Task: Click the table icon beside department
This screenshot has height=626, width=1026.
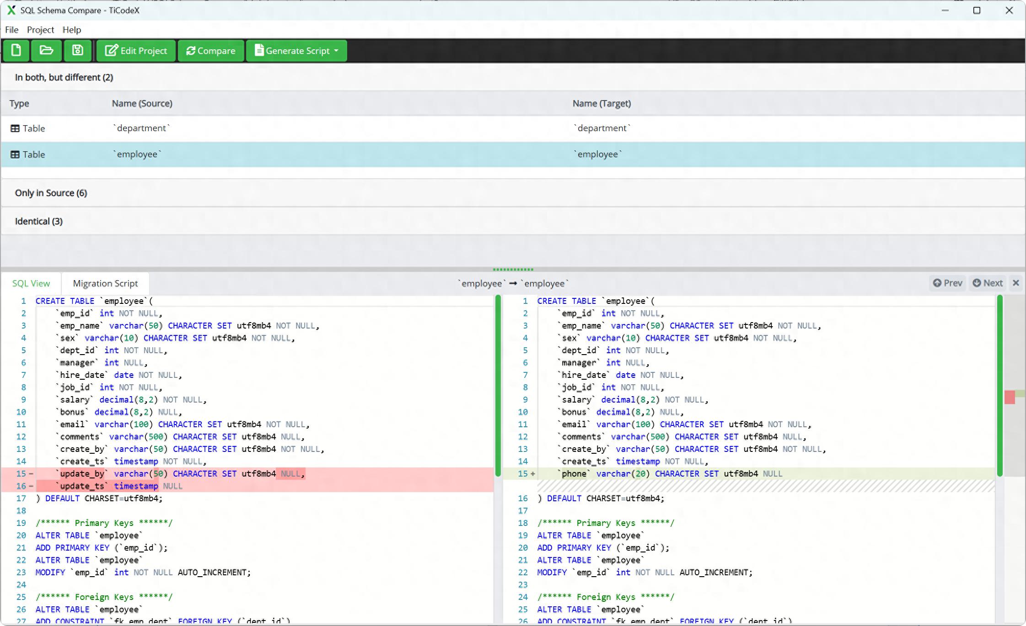Action: click(16, 128)
